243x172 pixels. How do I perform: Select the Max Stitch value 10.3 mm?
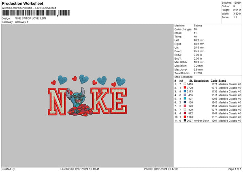click(199, 62)
